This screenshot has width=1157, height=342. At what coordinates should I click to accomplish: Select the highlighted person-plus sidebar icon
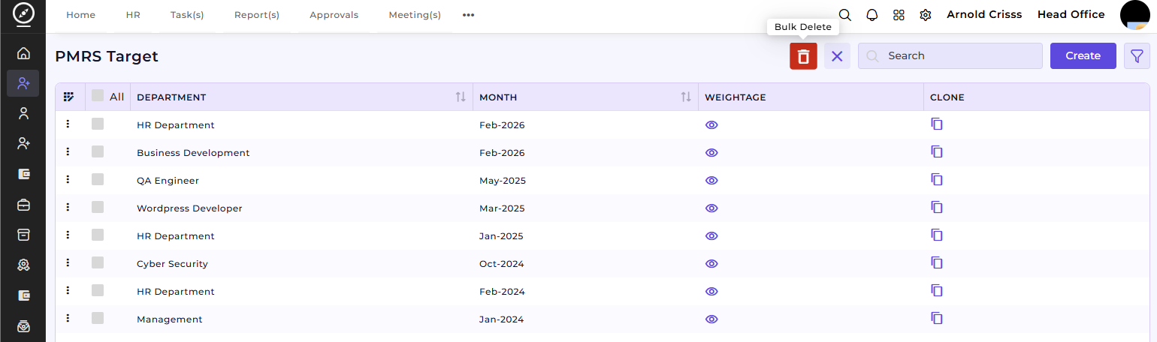point(23,83)
